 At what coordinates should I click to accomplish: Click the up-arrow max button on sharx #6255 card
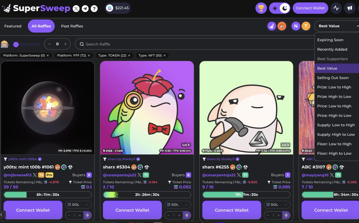(x=286, y=215)
